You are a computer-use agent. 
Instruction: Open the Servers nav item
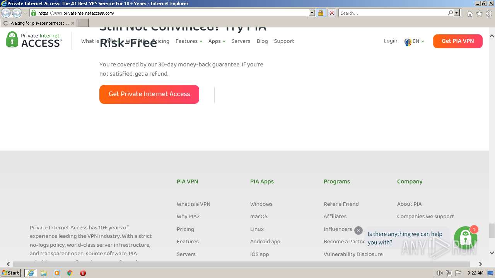(x=241, y=41)
